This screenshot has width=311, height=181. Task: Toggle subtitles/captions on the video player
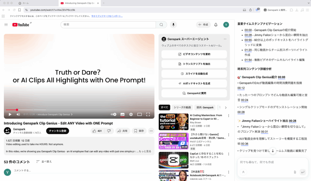(122, 114)
